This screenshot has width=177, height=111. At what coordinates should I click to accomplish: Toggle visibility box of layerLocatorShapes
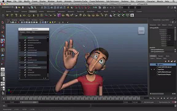pos(151,74)
